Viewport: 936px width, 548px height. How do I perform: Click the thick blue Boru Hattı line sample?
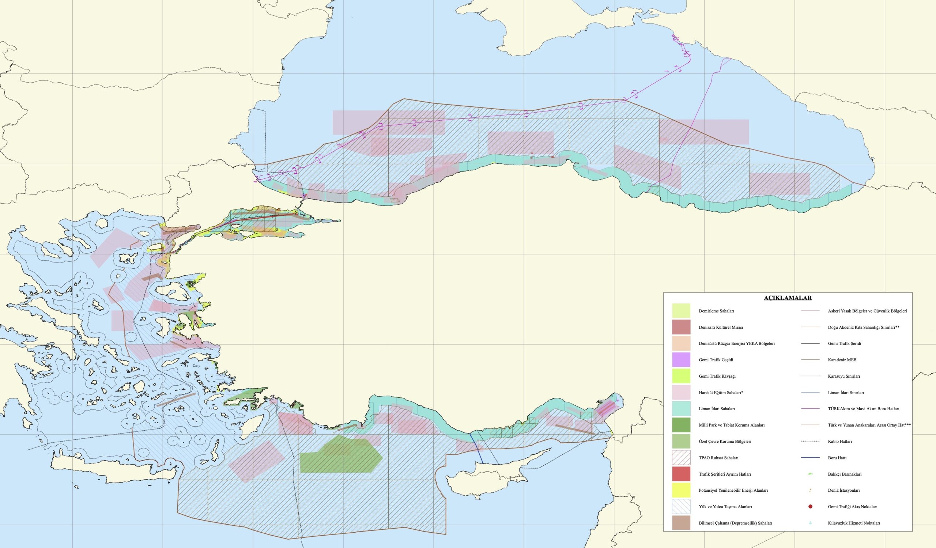coord(810,458)
